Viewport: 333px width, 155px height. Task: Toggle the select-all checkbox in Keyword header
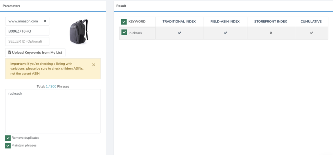click(124, 22)
